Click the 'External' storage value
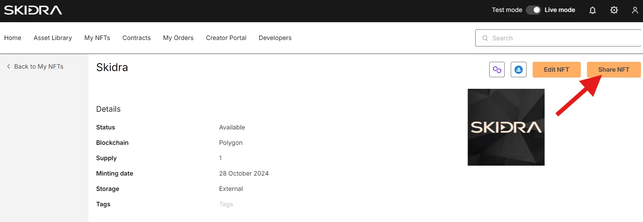The width and height of the screenshot is (643, 222). coord(231,189)
